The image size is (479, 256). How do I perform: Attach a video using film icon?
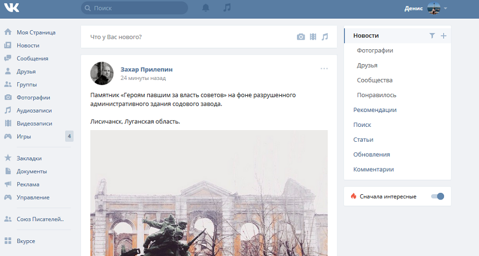pyautogui.click(x=313, y=37)
